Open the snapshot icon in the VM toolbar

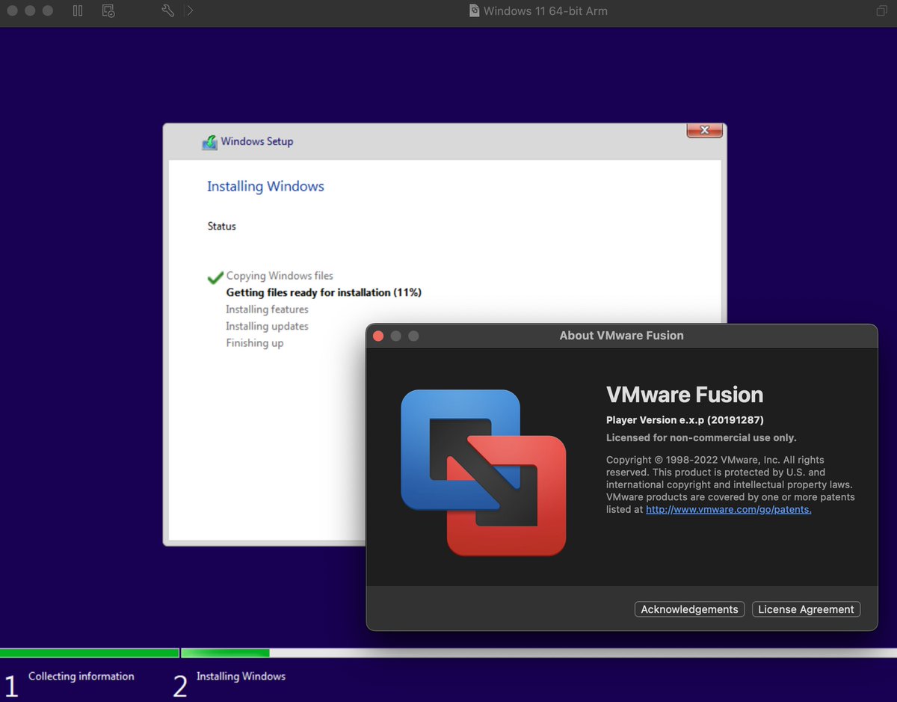pos(108,10)
